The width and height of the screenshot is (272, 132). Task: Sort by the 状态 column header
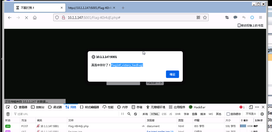pyautogui.click(x=12, y=120)
